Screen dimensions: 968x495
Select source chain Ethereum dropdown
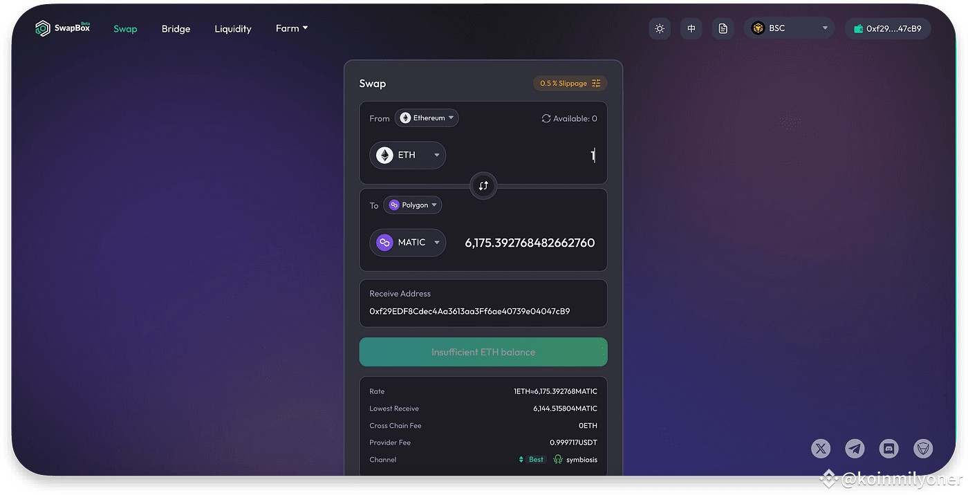(x=427, y=118)
